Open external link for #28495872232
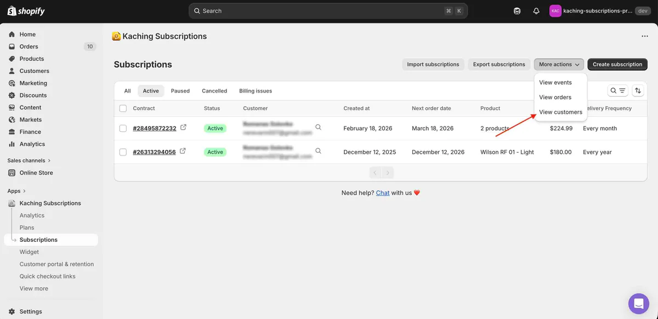 (x=183, y=127)
